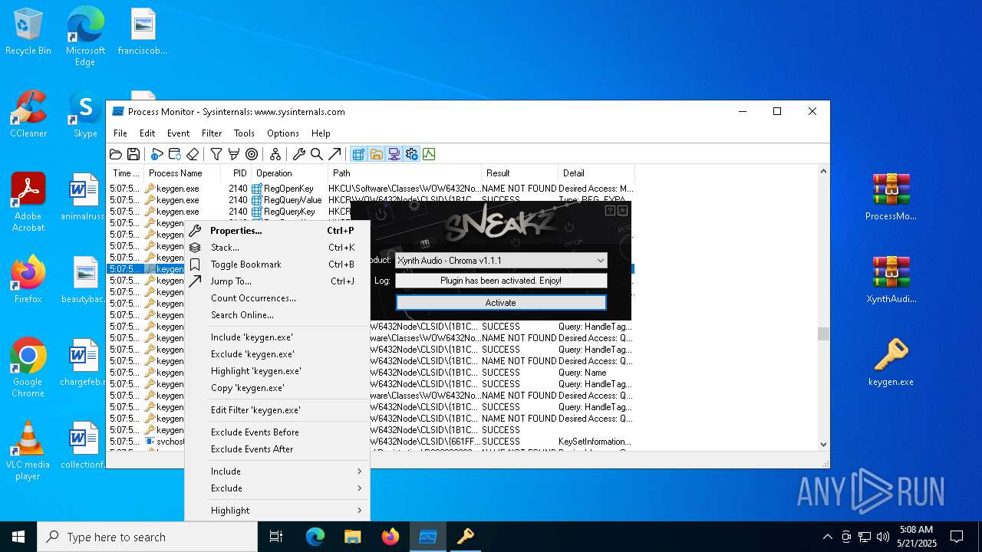
Task: Toggle the Capture events toolbar icon
Action: pyautogui.click(x=157, y=154)
